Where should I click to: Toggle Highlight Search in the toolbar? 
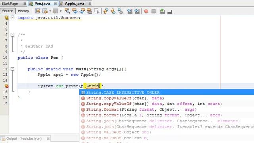89,11
